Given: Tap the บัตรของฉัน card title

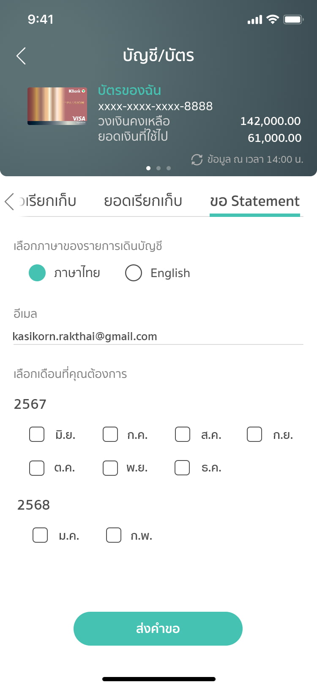Looking at the screenshot, I should (x=129, y=90).
